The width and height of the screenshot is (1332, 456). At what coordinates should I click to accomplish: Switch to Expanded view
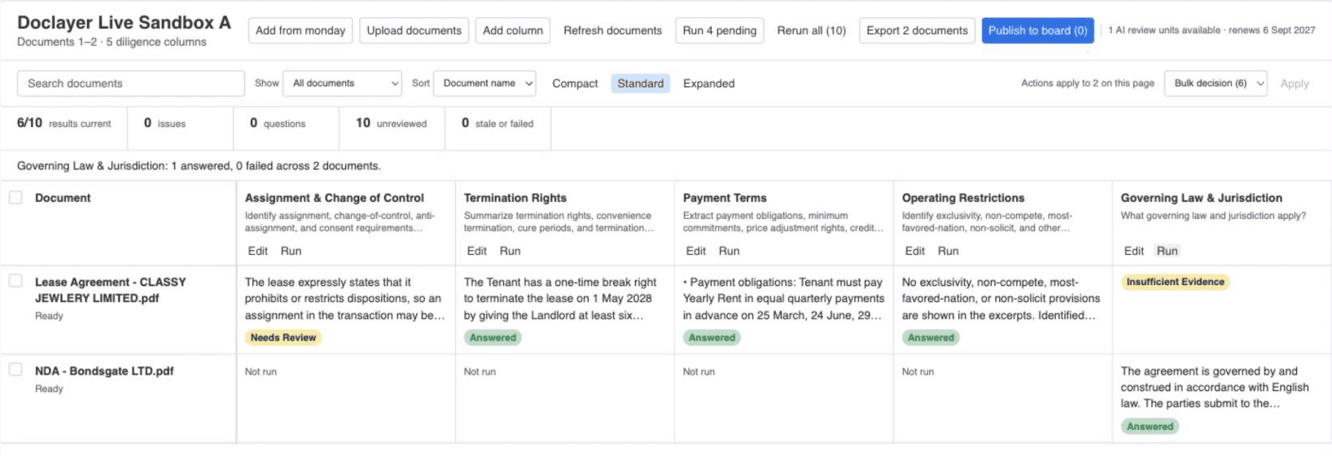[x=708, y=83]
